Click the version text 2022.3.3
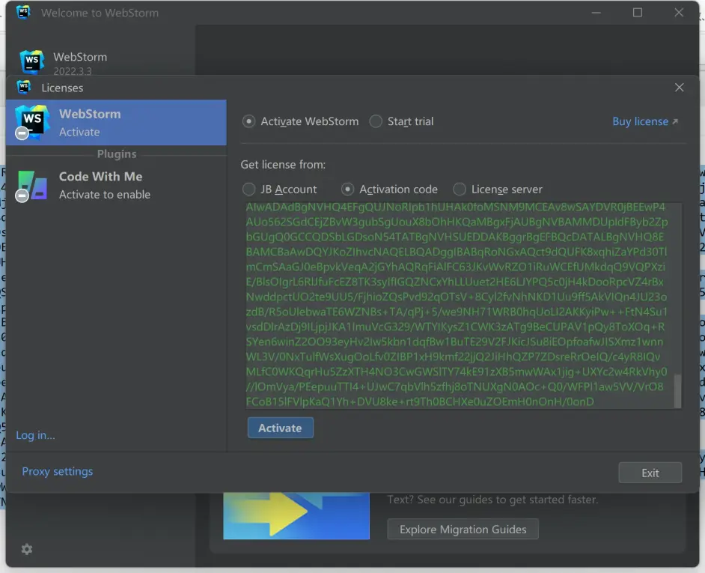 [73, 71]
